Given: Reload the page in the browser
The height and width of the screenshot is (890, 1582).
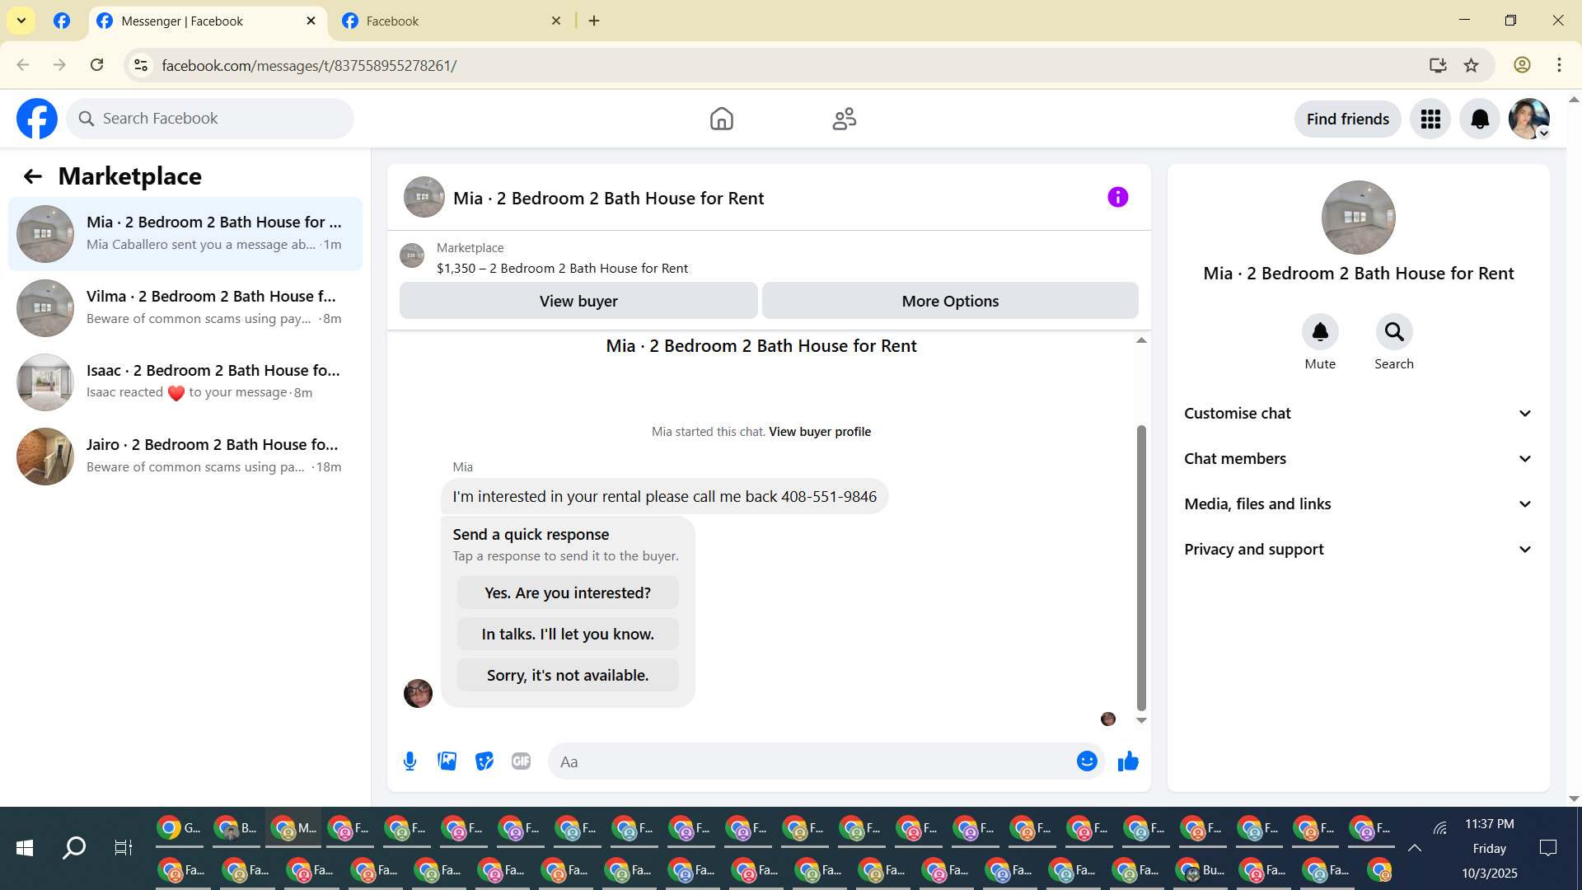Looking at the screenshot, I should pyautogui.click(x=97, y=65).
